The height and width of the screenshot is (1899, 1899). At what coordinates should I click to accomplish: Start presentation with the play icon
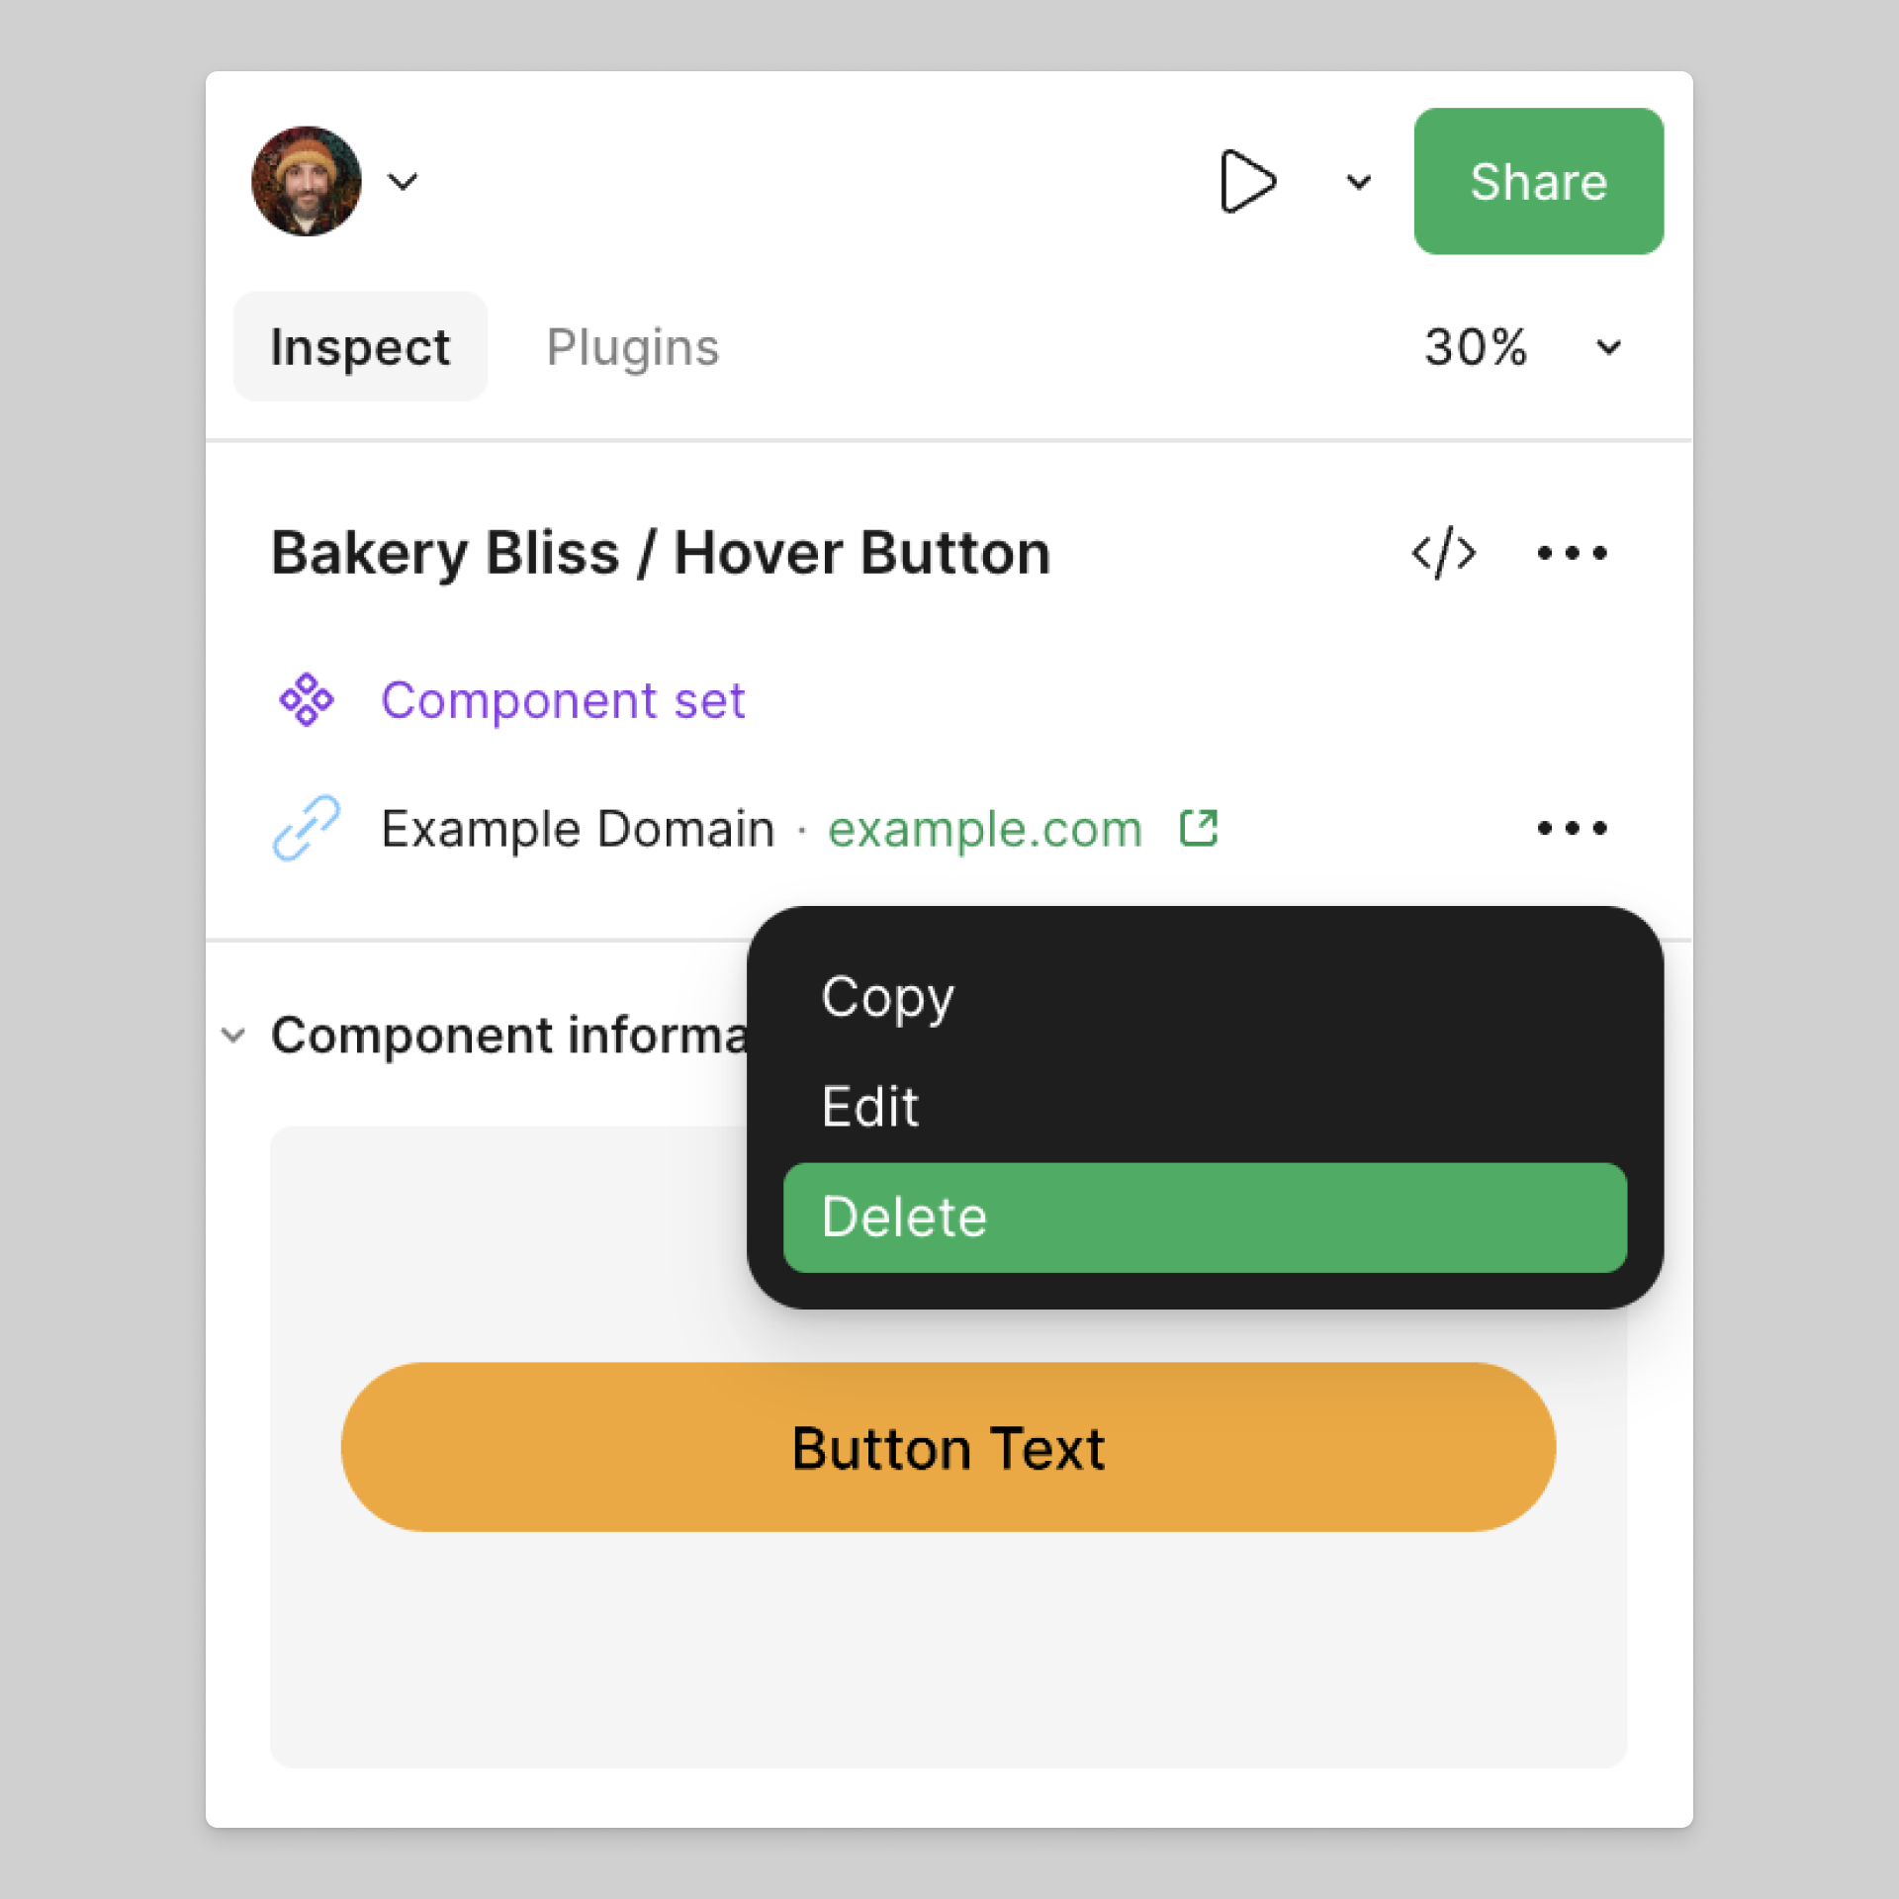(x=1247, y=181)
